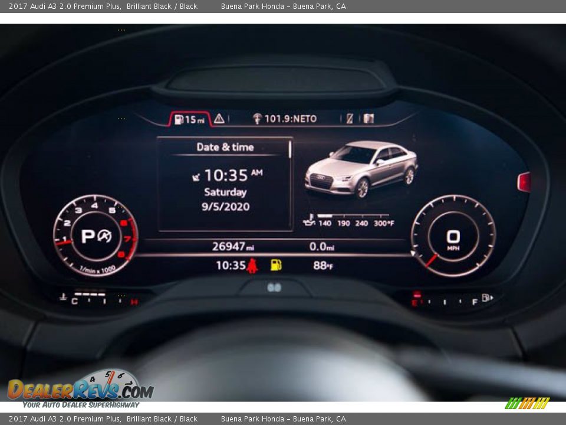Click the DealerRevs.com logo
This screenshot has width=566, height=425.
click(81, 389)
